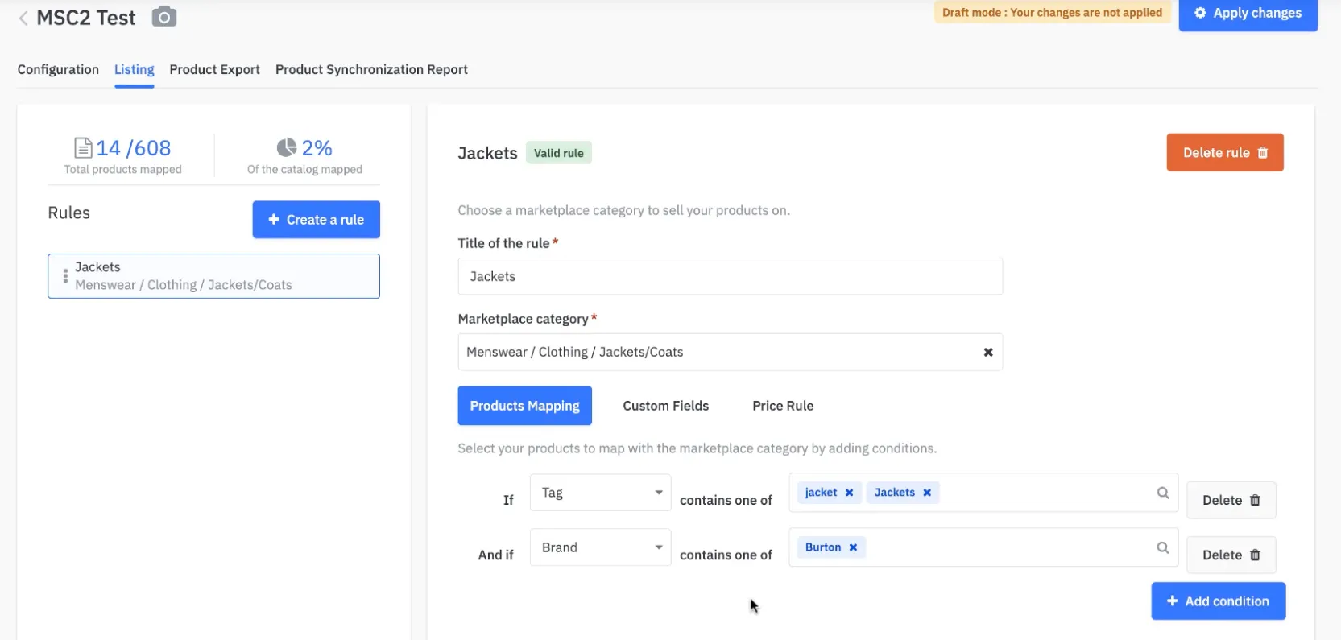Click the '14 /608' products mapped count
Screen dimensions: 1341x640
pos(134,148)
